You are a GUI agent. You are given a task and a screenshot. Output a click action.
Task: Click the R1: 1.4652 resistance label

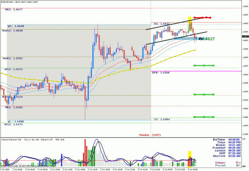pyautogui.click(x=162, y=24)
